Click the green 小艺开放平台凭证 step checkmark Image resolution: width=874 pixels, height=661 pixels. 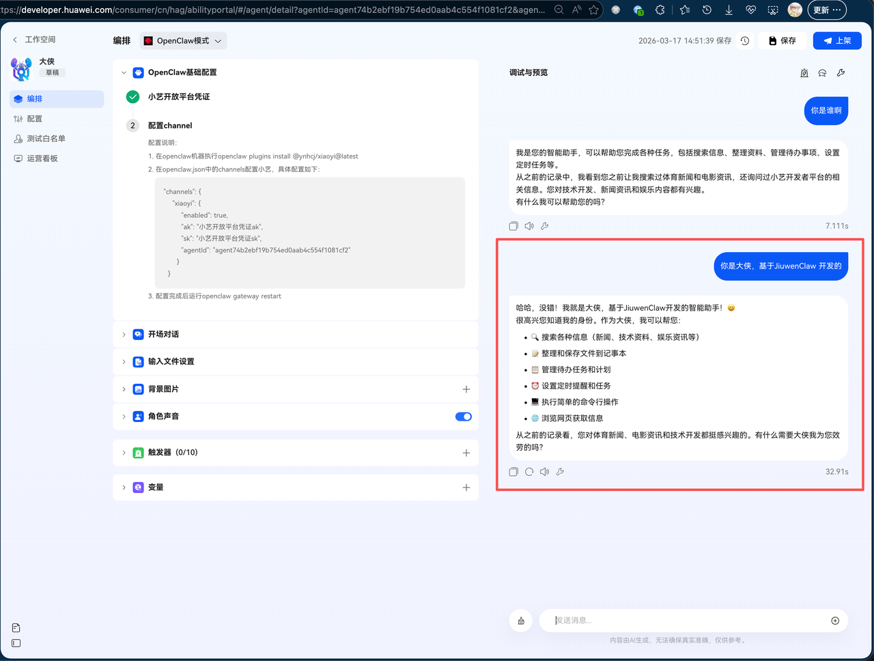(x=133, y=97)
